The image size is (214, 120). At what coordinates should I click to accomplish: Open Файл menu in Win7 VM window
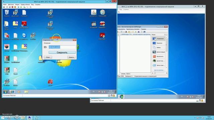(5, 4)
